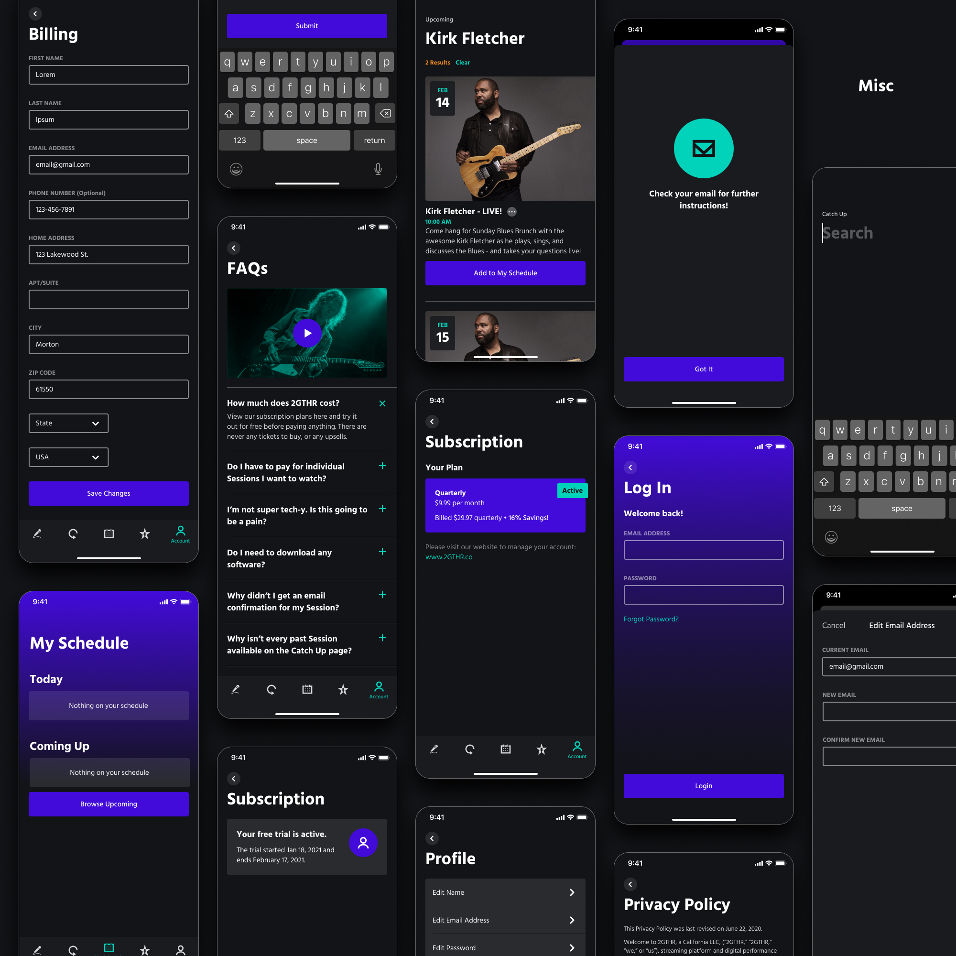Image resolution: width=956 pixels, height=956 pixels.
Task: Click Forgot Password? link
Action: (651, 619)
